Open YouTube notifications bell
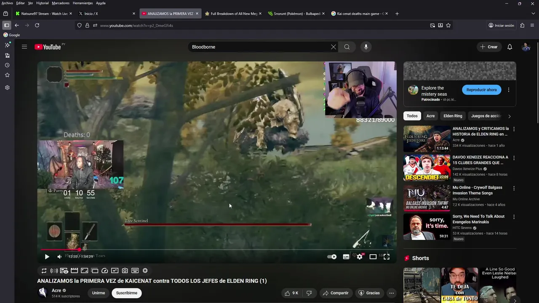539x303 pixels. (510, 47)
